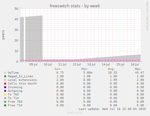Screen dimensions: 150x116
Task: Click the '12 Jul' x-axis date label
Action: tap(77, 65)
